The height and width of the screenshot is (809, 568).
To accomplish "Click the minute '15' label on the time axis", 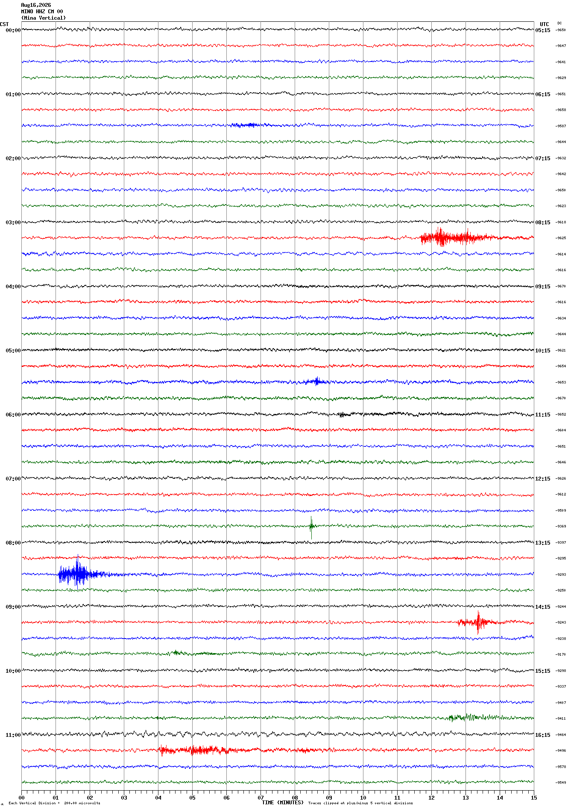I will (534, 797).
